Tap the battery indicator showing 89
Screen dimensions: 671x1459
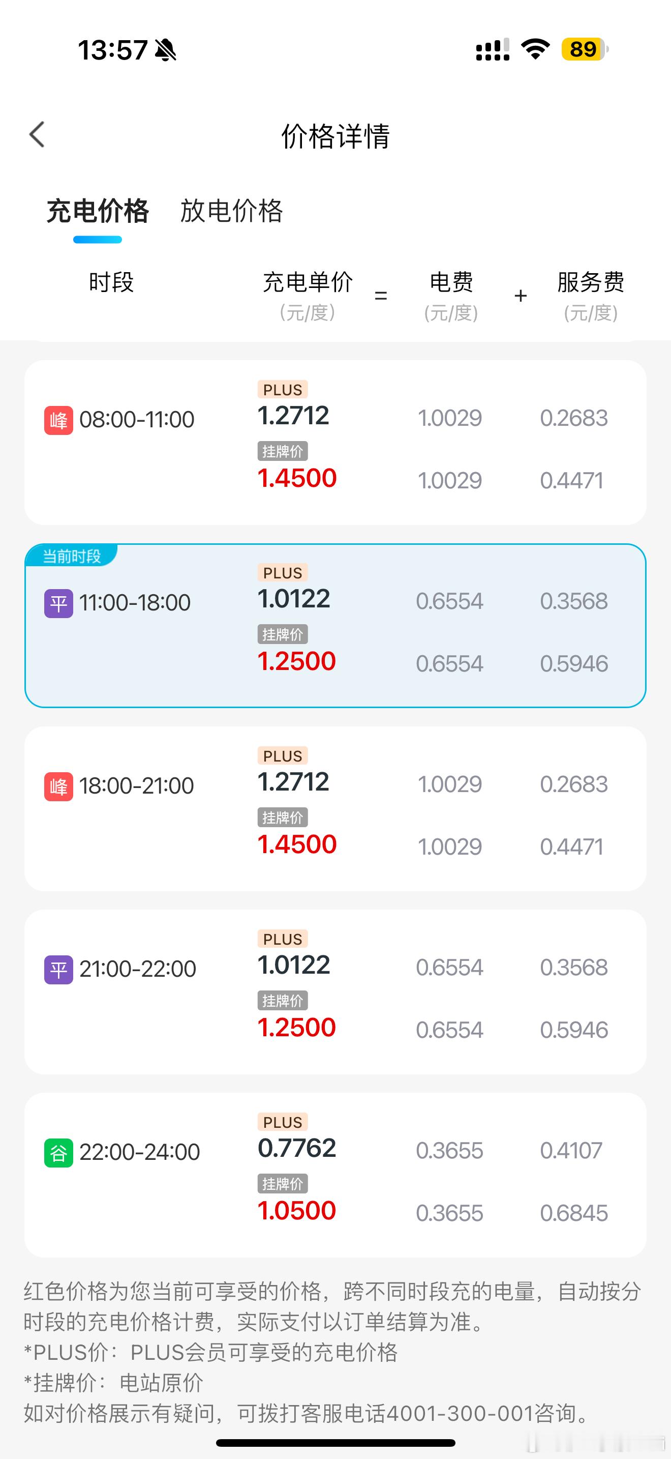coord(585,49)
